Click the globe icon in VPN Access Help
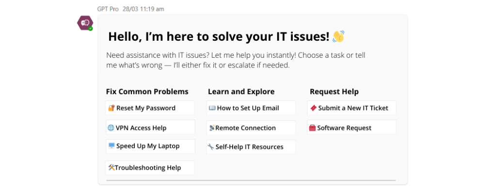The width and height of the screenshot is (492, 189). tap(111, 128)
